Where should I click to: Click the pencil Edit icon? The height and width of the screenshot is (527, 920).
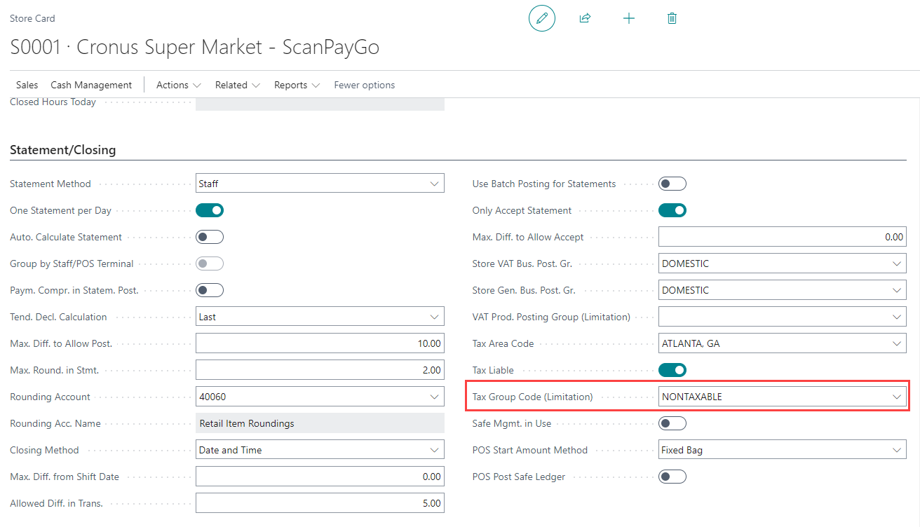[541, 18]
